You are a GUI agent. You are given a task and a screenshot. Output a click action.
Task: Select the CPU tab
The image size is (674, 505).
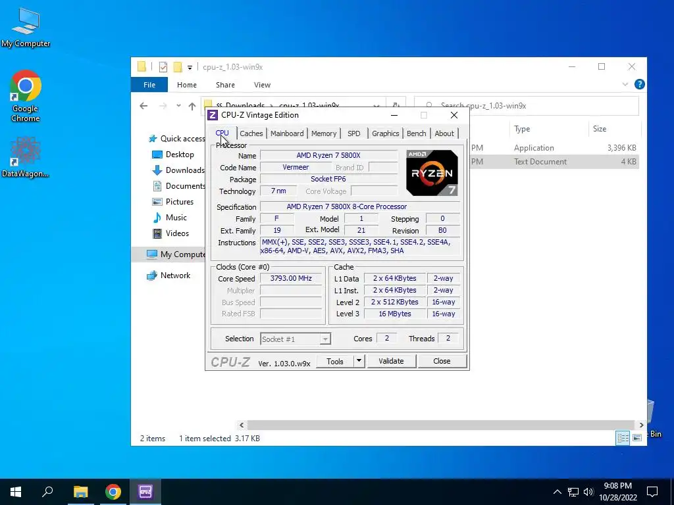click(222, 133)
